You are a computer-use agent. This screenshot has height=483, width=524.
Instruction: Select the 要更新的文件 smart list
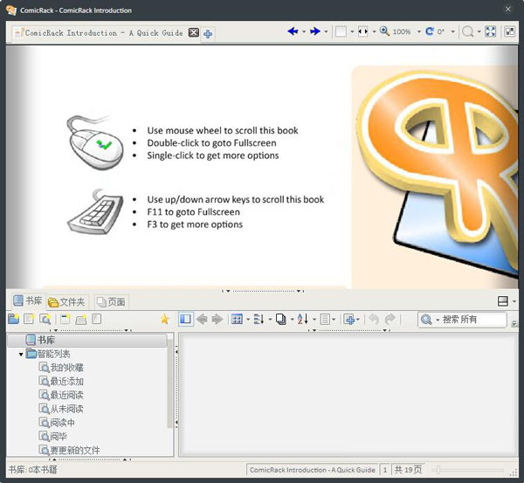pyautogui.click(x=69, y=450)
